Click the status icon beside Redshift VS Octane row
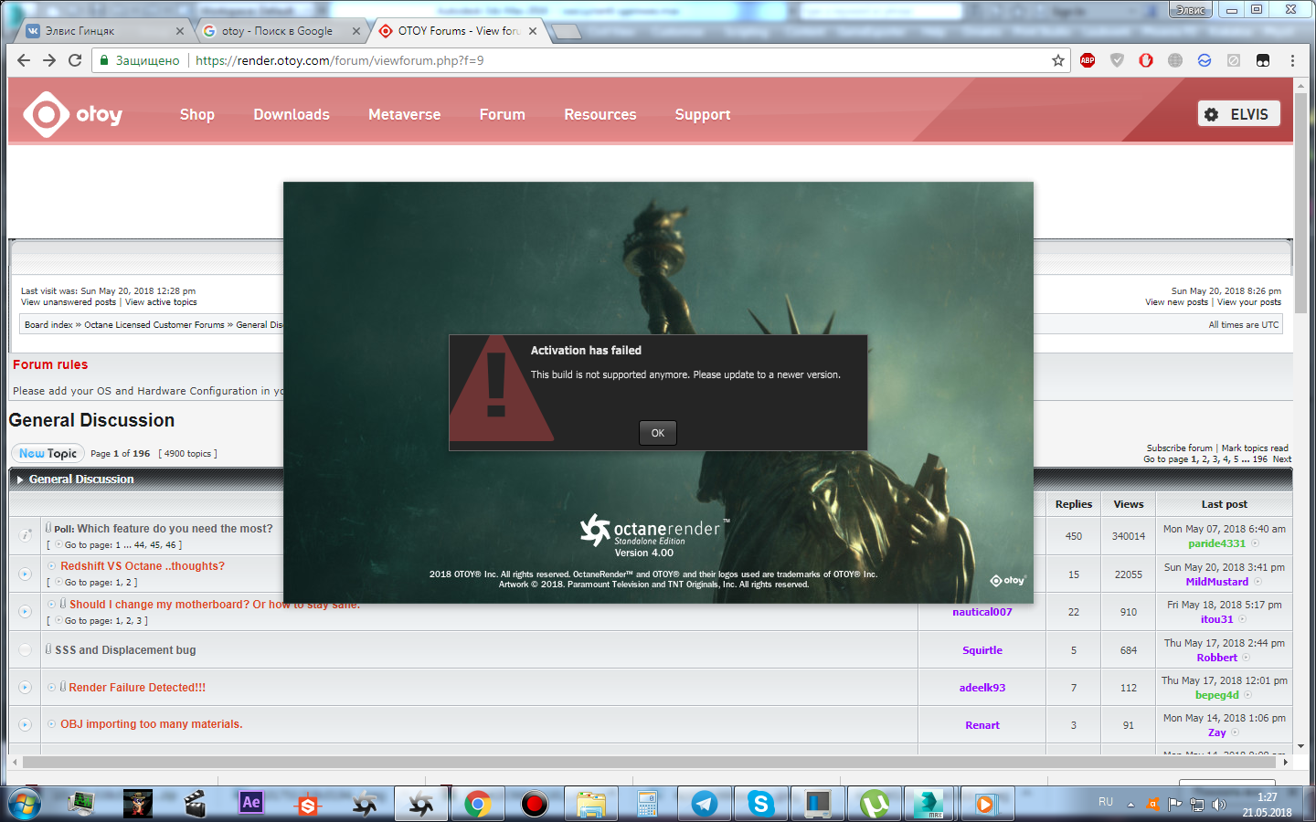Image resolution: width=1316 pixels, height=822 pixels. coord(25,574)
